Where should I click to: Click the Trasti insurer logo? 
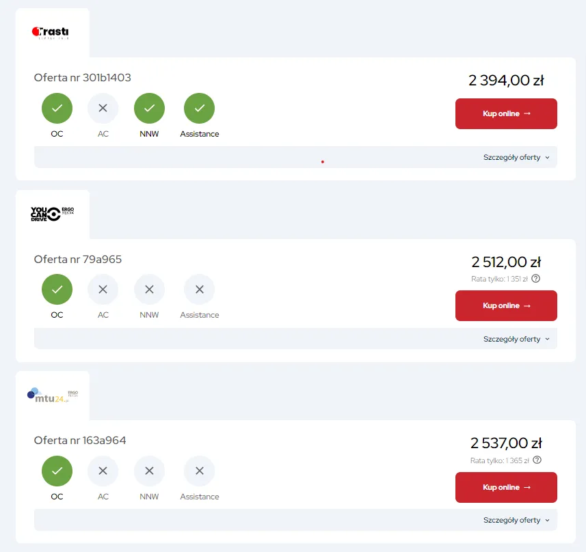click(50, 33)
